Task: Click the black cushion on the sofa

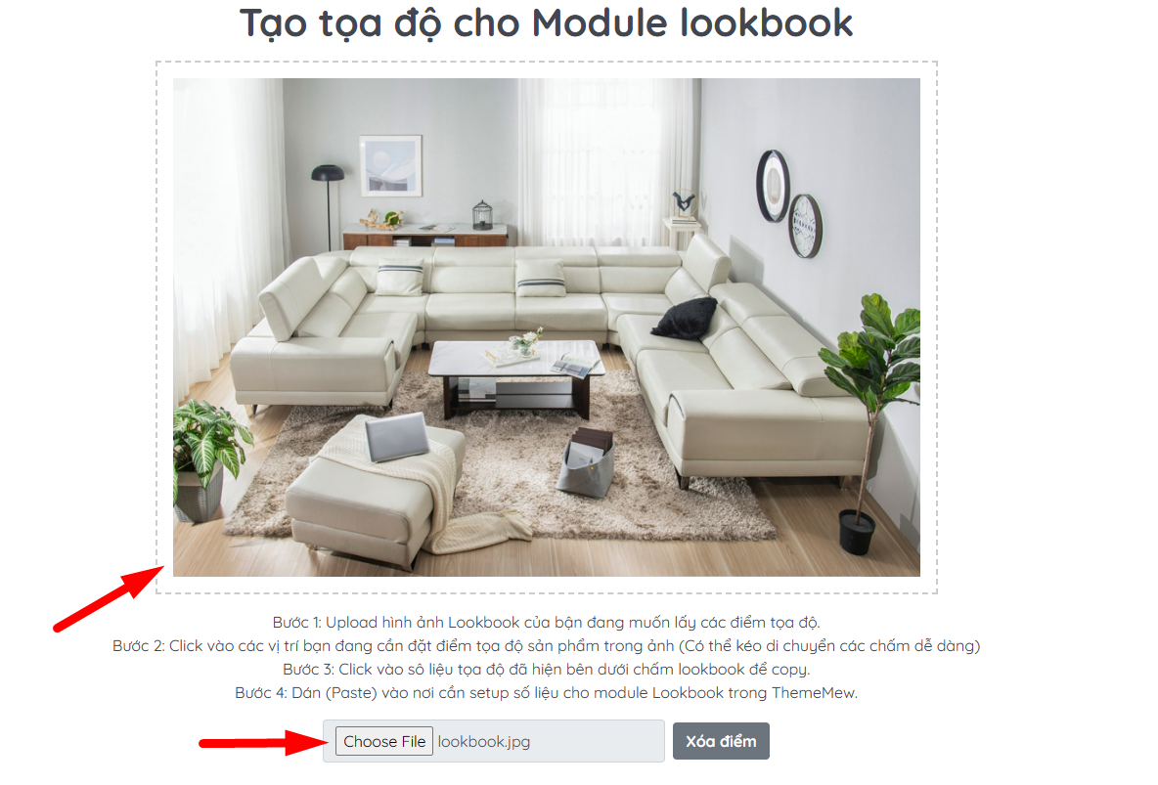Action: tap(685, 319)
